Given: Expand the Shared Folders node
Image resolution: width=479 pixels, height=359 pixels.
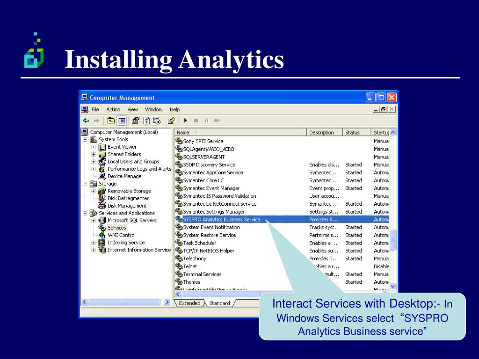Looking at the screenshot, I should click(x=94, y=154).
